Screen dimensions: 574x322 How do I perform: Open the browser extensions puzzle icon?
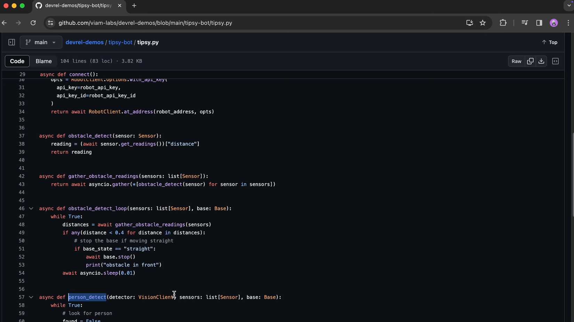(503, 23)
